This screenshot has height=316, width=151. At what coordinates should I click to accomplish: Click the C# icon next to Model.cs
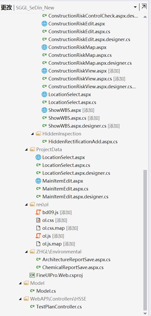(x=32, y=291)
